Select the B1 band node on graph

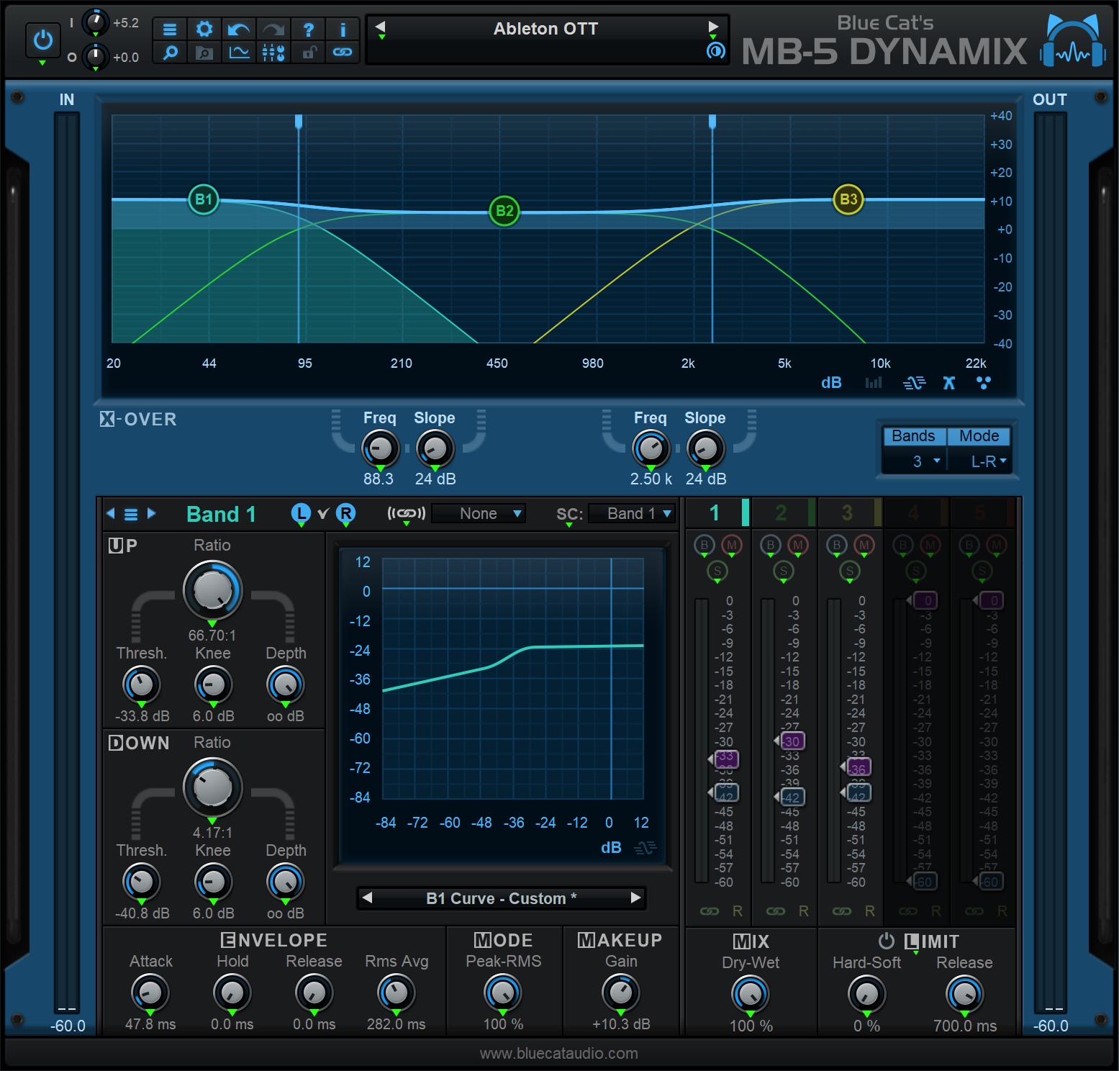tap(204, 199)
